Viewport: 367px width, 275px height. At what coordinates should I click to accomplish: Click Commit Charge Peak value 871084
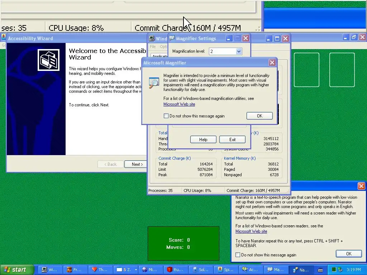206,175
